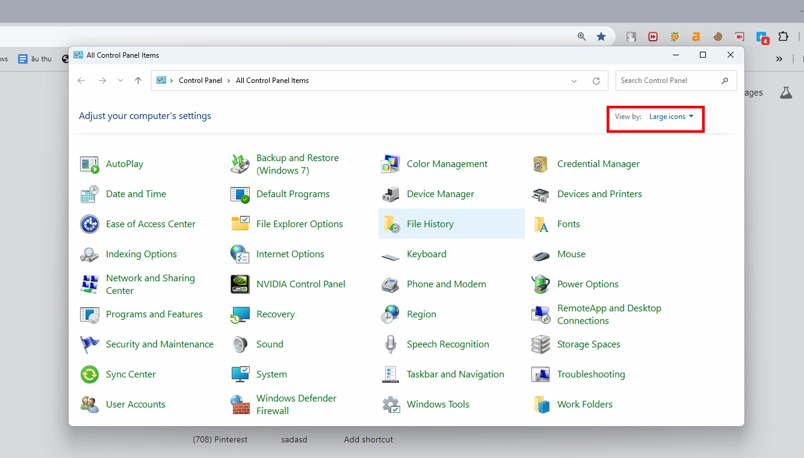804x458 pixels.
Task: Open the NVIDIA Control Panel icon
Action: click(240, 284)
